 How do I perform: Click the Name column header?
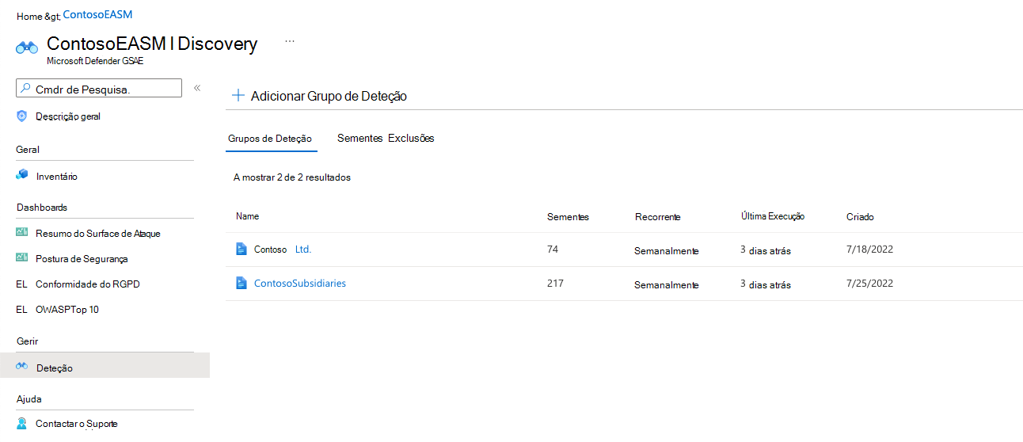tap(248, 216)
